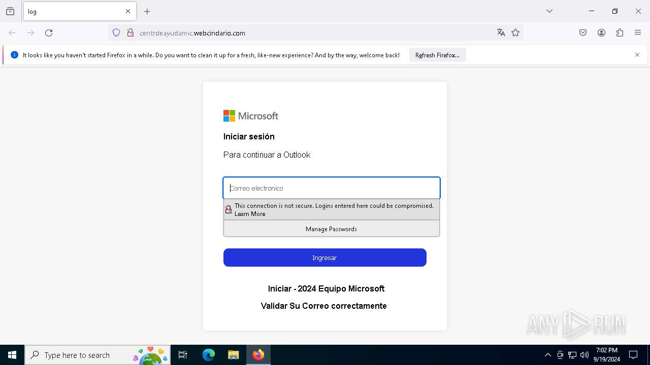650x365 pixels.
Task: Reload the current page
Action: (49, 33)
